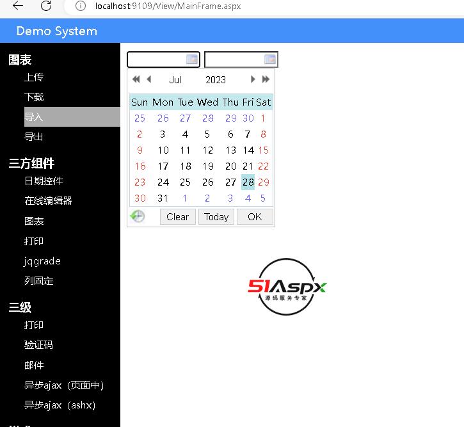Select July 4 in calendar
The width and height of the screenshot is (464, 427).
click(x=185, y=134)
